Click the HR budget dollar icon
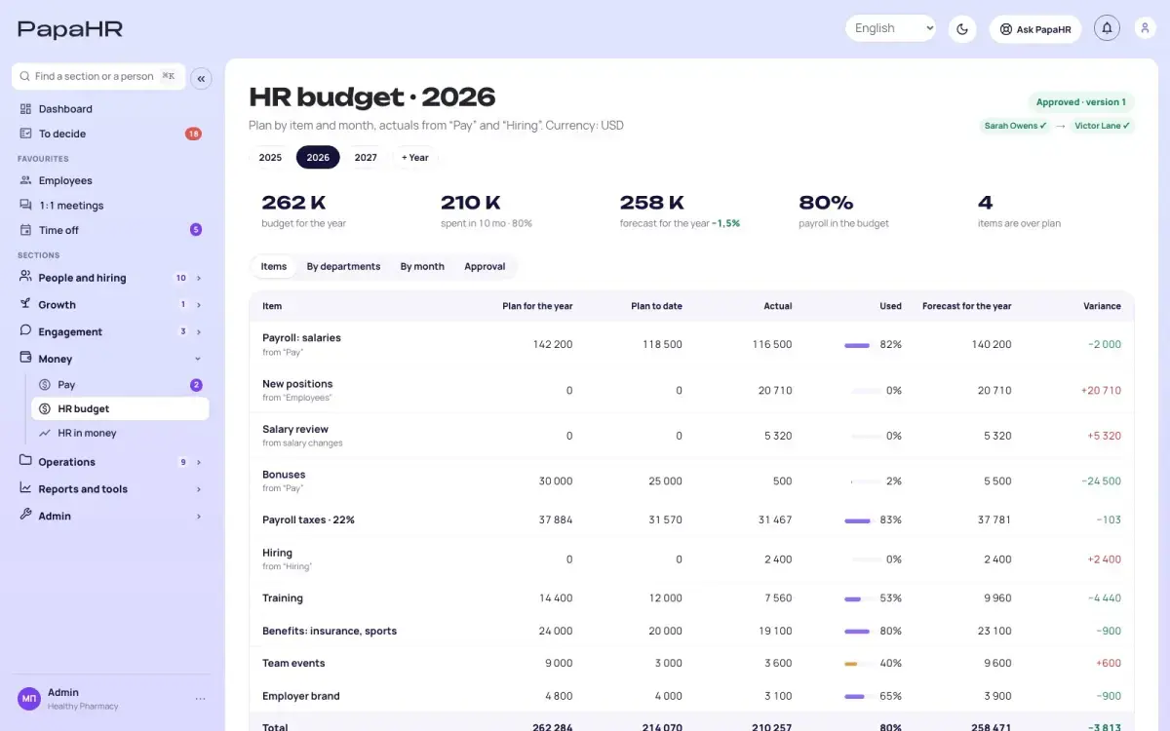 (x=45, y=408)
